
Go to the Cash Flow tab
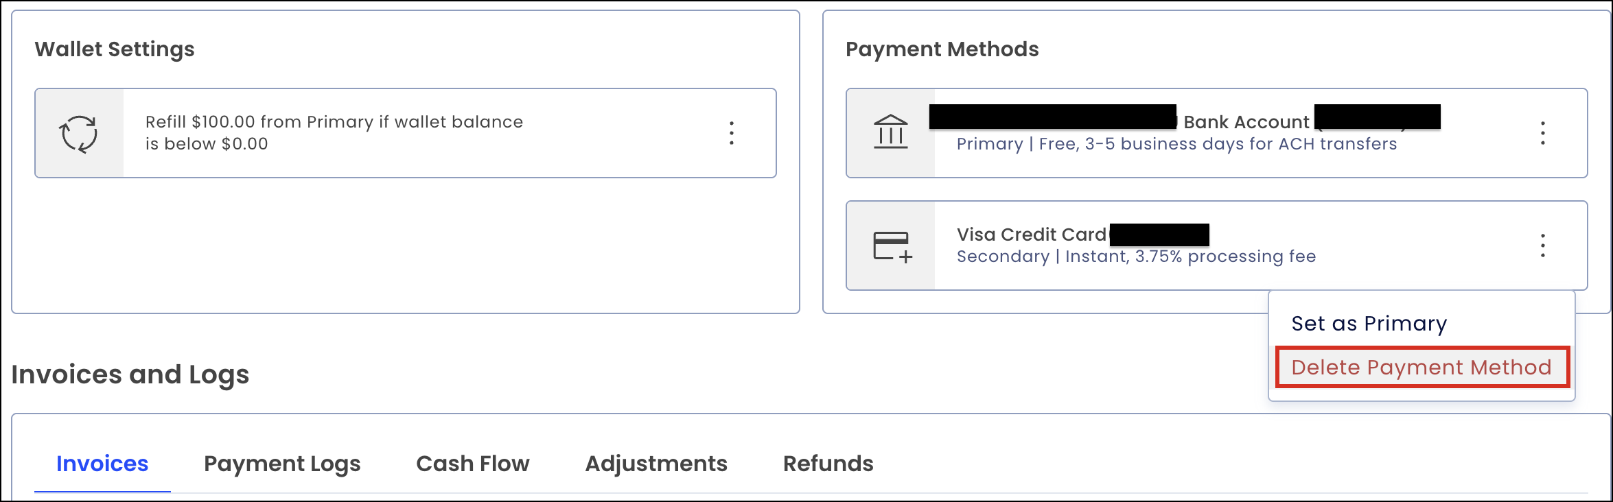[473, 464]
